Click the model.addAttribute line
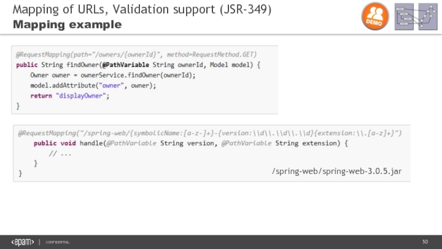 (93, 85)
